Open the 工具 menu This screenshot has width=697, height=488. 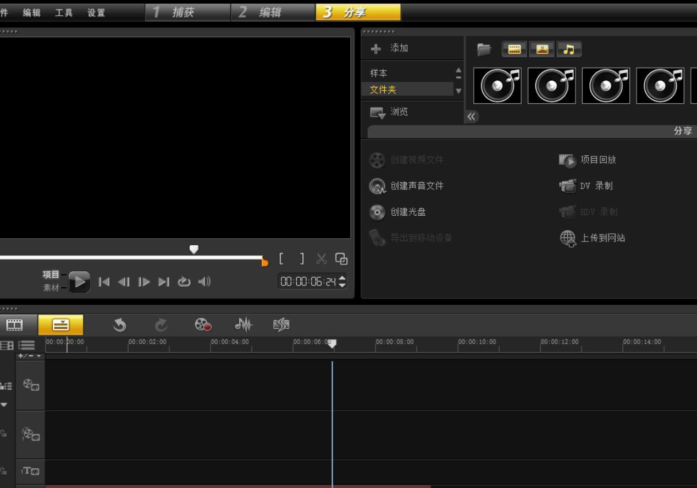[64, 13]
